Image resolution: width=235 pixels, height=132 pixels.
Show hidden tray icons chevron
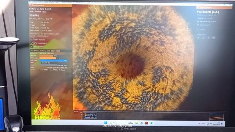[x=199, y=124]
